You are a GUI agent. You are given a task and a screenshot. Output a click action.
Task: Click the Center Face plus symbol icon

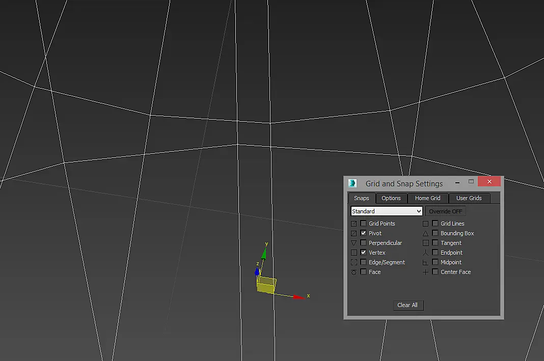tap(426, 272)
